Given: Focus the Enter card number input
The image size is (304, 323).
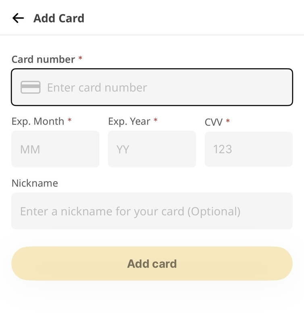Looking at the screenshot, I should [152, 87].
